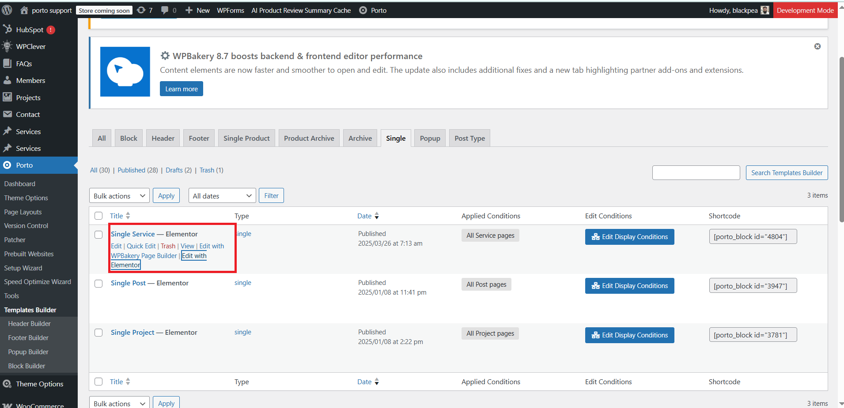Select the shortcode field for block 4804

pos(753,236)
